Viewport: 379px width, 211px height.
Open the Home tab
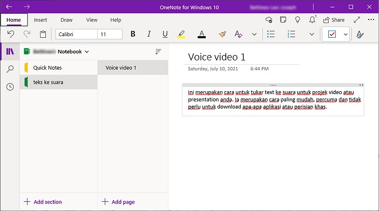[14, 20]
